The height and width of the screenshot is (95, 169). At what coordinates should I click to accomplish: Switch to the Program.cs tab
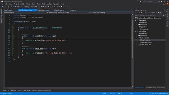tap(73, 10)
